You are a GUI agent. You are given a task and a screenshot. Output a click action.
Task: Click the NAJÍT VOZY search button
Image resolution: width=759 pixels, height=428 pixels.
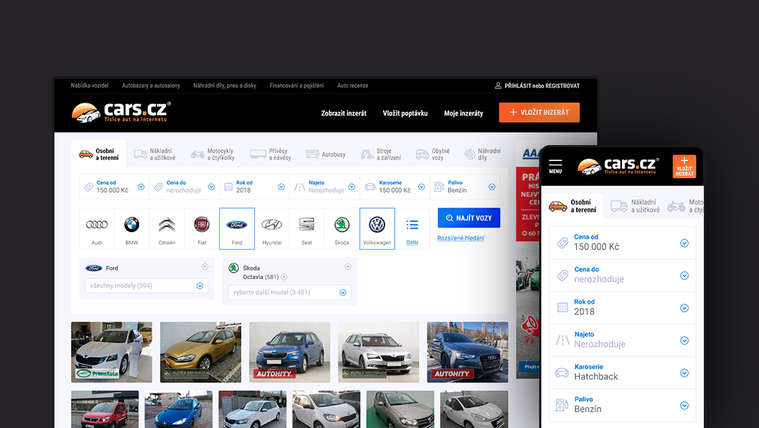tap(469, 218)
